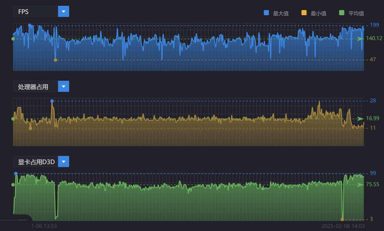Select the CPU usage minimum orange marker
The image size is (384, 231).
coord(30,128)
